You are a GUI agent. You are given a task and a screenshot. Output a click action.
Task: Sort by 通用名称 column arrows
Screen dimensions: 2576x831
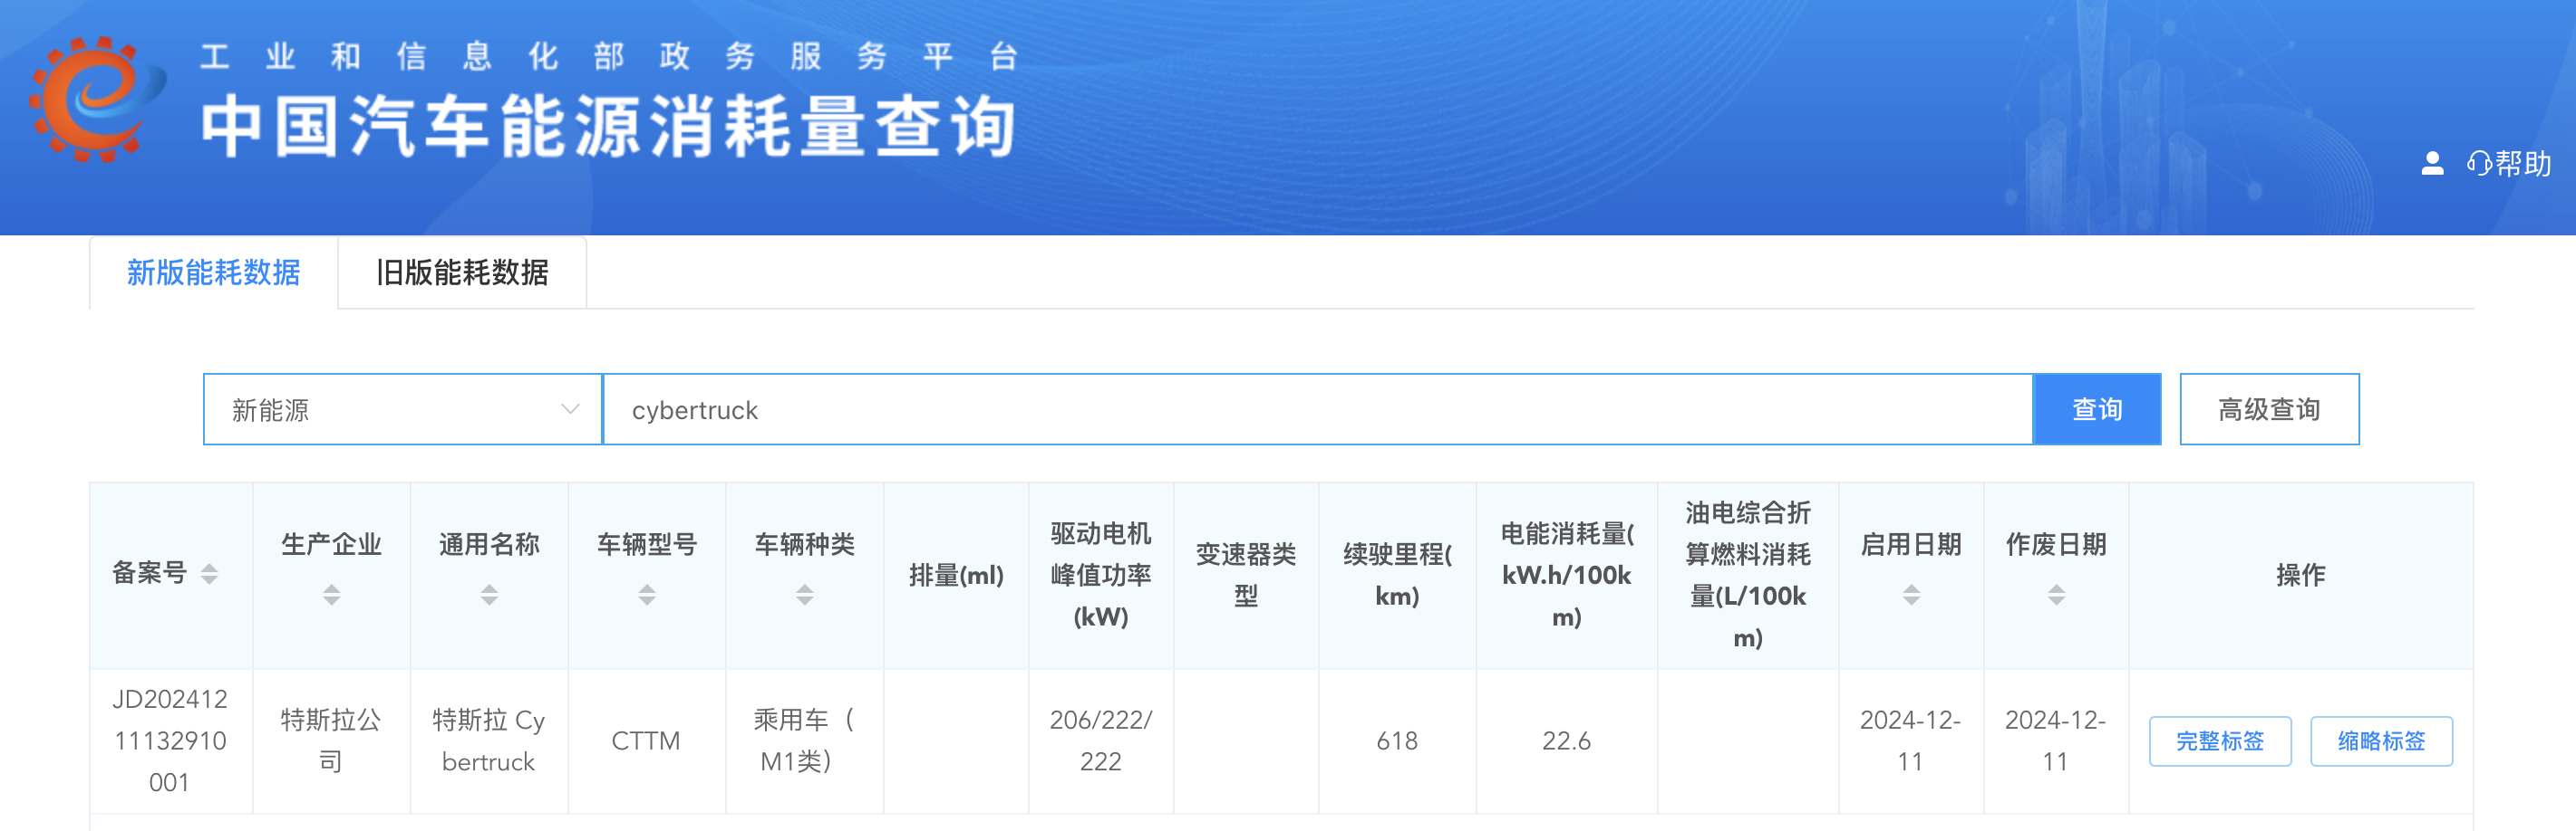(x=489, y=596)
